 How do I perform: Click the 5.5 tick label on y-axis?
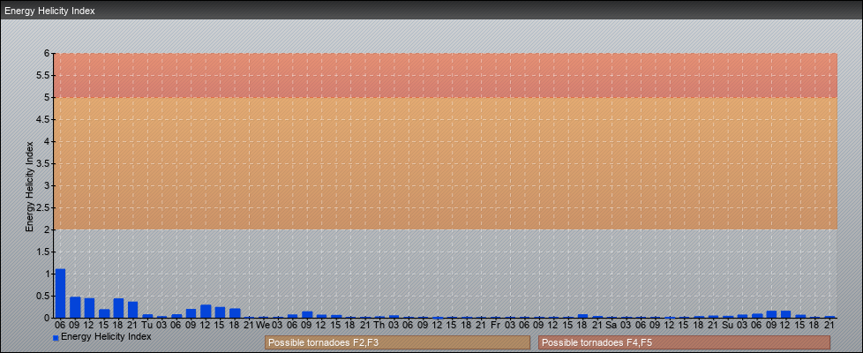coord(43,75)
